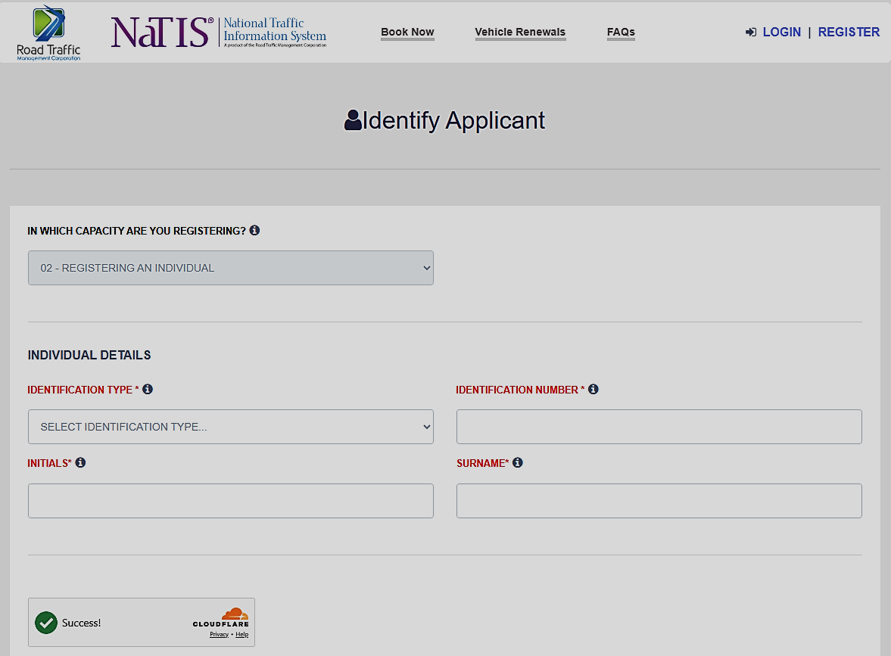This screenshot has width=891, height=656.
Task: Click the info icon beside Identification Type
Action: coord(147,389)
